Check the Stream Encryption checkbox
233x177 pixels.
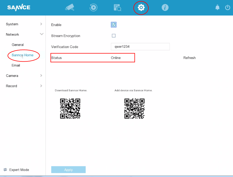(x=114, y=36)
